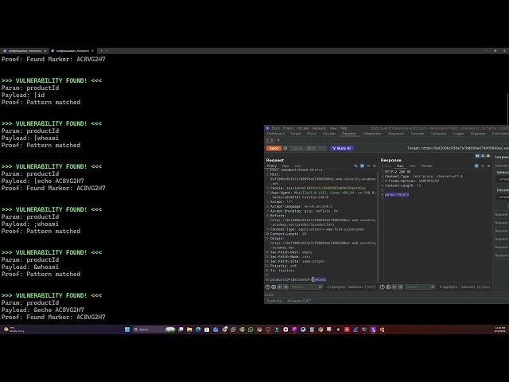
Task: Select side-by-side layout icon above Response
Action: [x=477, y=156]
